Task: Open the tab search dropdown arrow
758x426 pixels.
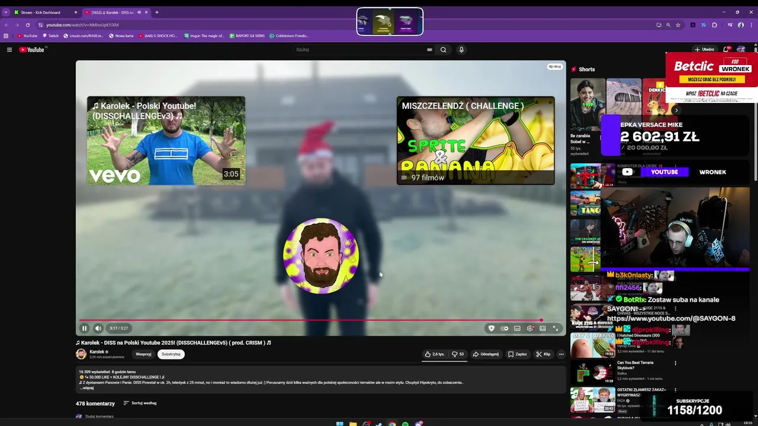Action: coord(6,12)
